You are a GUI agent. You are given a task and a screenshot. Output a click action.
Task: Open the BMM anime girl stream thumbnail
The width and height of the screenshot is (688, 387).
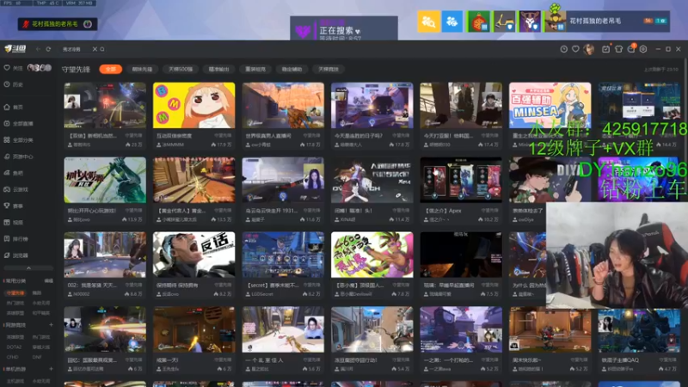pyautogui.click(x=194, y=105)
